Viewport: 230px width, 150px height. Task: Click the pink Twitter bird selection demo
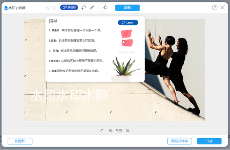[x=126, y=33]
